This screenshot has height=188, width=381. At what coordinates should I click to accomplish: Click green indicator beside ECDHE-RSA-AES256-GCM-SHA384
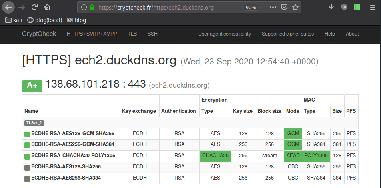(27, 145)
